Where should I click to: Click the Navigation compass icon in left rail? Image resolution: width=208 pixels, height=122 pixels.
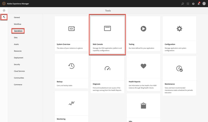(4, 11)
